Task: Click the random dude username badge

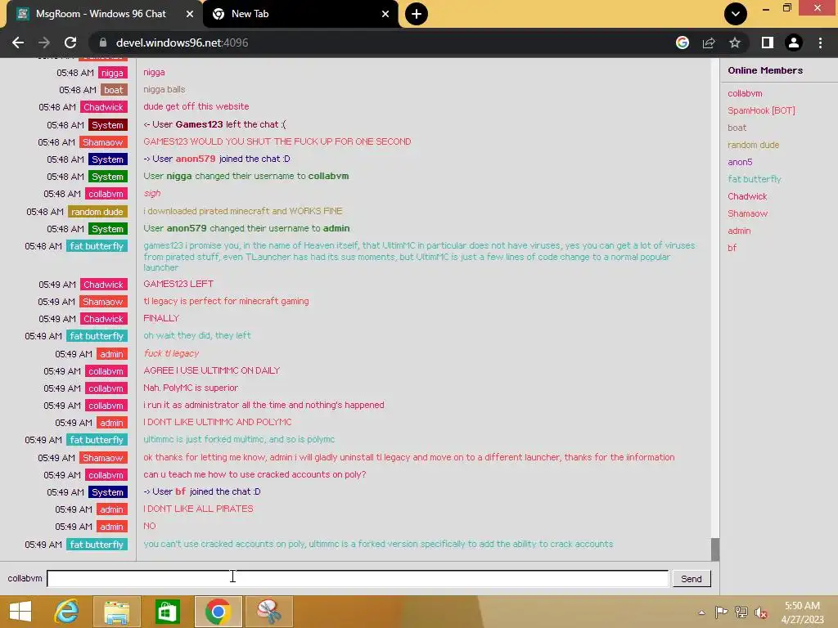Action: pos(97,212)
